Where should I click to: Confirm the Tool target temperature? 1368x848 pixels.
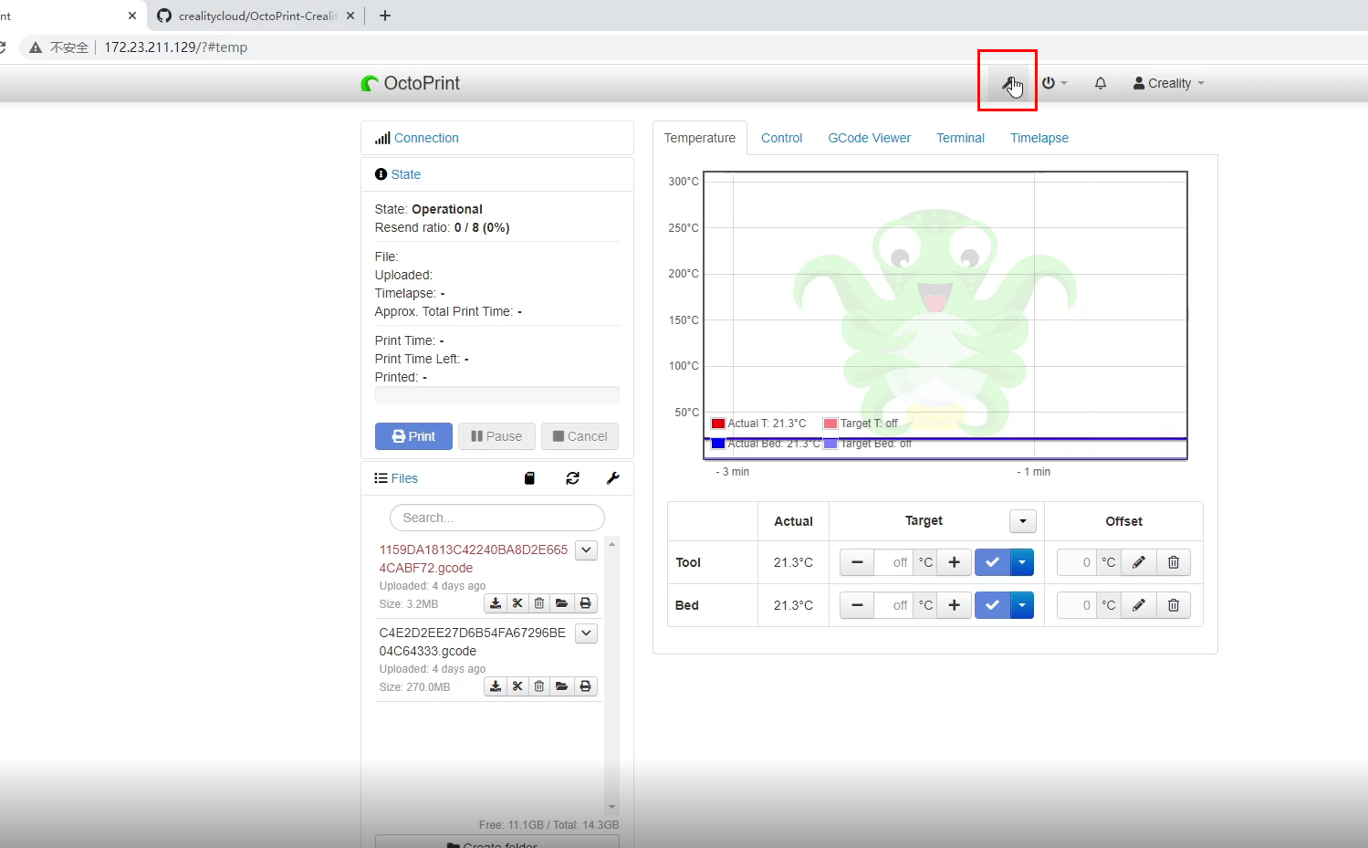click(x=992, y=562)
